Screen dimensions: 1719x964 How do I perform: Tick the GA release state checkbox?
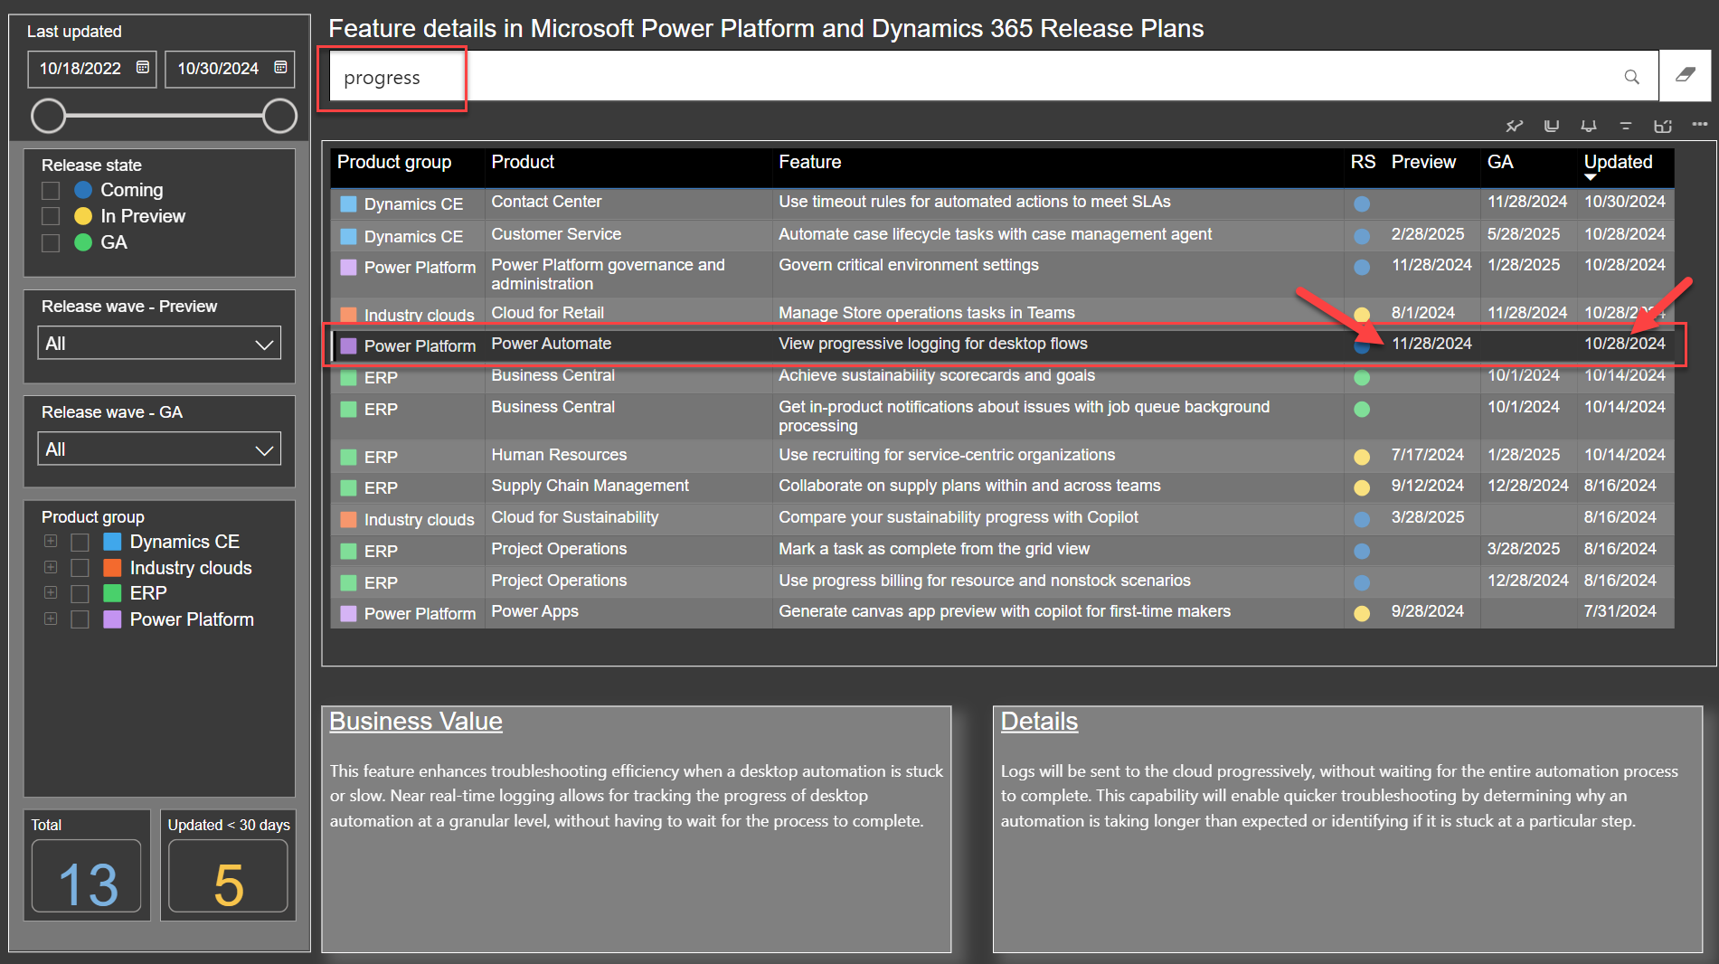pyautogui.click(x=51, y=243)
